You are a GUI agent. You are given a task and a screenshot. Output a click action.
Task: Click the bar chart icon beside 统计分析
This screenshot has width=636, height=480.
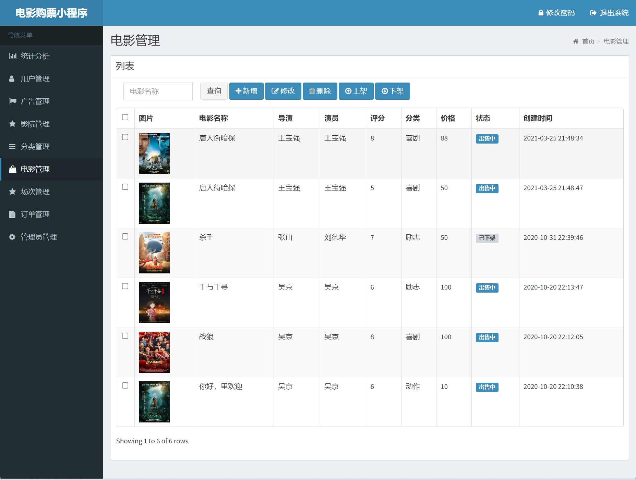13,56
